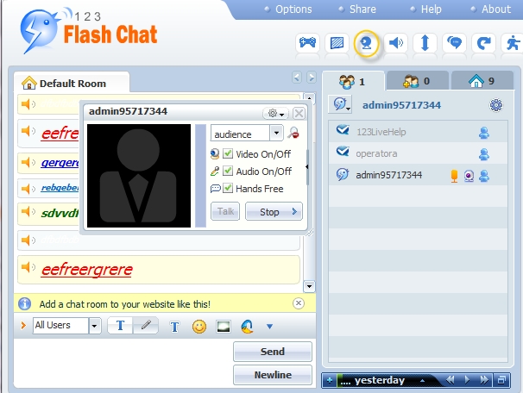Screen dimensions: 523x393
Task: Click the Stop button in video panel
Action: [274, 211]
